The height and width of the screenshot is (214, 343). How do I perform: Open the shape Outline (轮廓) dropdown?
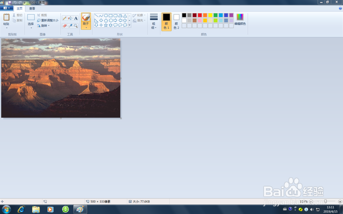point(139,15)
